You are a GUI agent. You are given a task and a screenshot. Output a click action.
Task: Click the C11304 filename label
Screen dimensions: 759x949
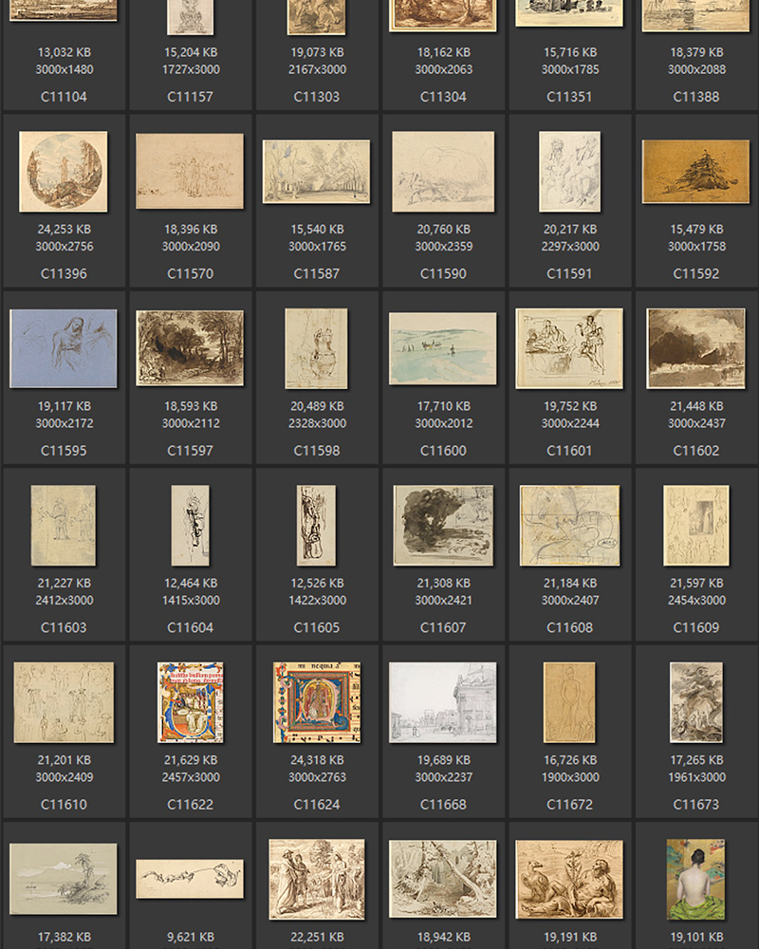[x=443, y=97]
